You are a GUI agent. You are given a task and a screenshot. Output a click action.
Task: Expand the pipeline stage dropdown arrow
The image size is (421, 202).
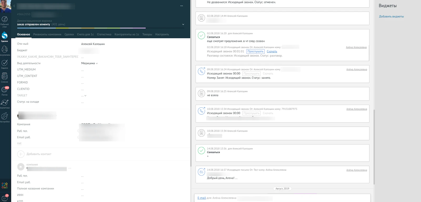[x=183, y=24]
